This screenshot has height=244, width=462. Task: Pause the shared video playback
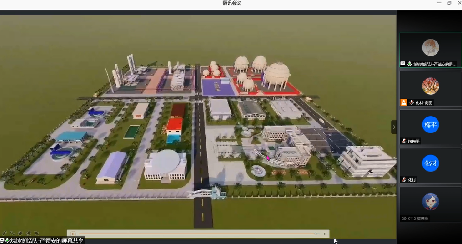coord(73,234)
